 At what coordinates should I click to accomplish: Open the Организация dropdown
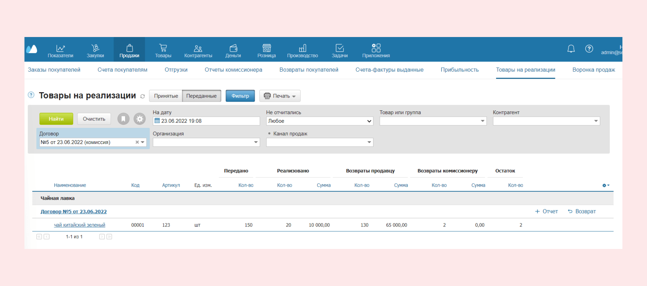[x=206, y=142]
